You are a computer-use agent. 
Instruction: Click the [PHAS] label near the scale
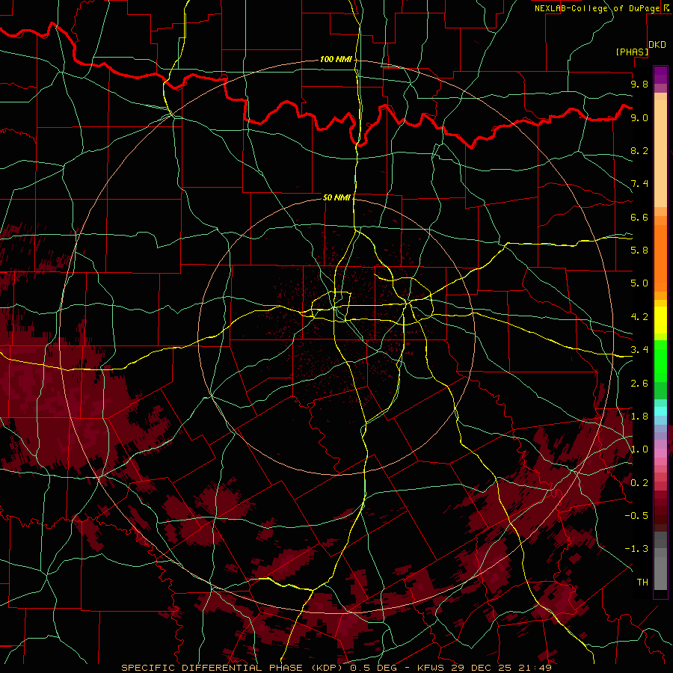click(x=632, y=52)
